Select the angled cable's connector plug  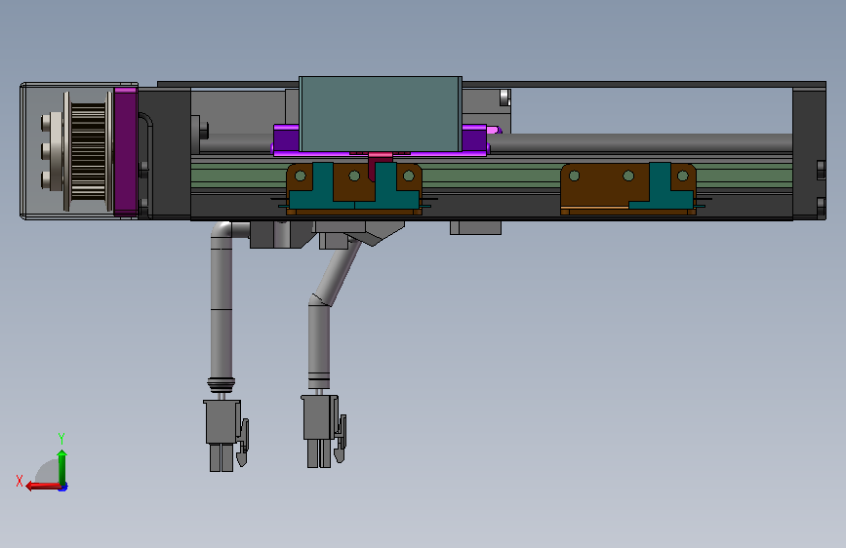[x=323, y=431]
